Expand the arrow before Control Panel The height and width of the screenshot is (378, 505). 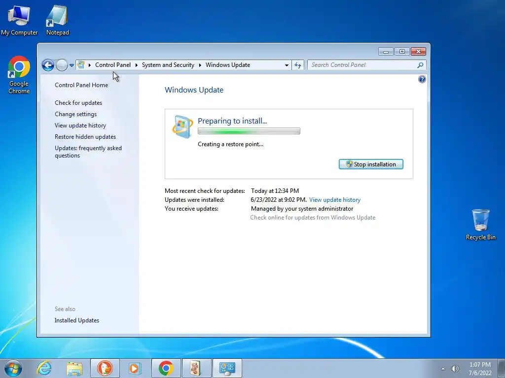(x=90, y=65)
